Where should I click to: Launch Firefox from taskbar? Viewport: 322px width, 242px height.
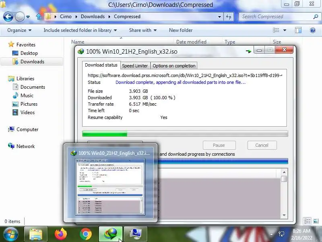tap(61, 234)
